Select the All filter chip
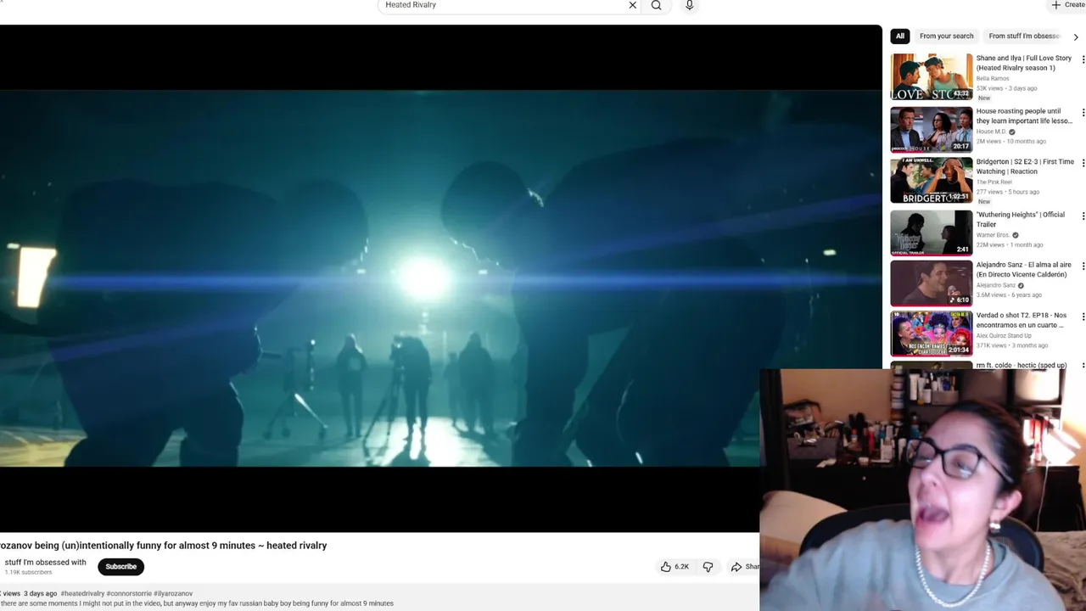 pyautogui.click(x=900, y=36)
